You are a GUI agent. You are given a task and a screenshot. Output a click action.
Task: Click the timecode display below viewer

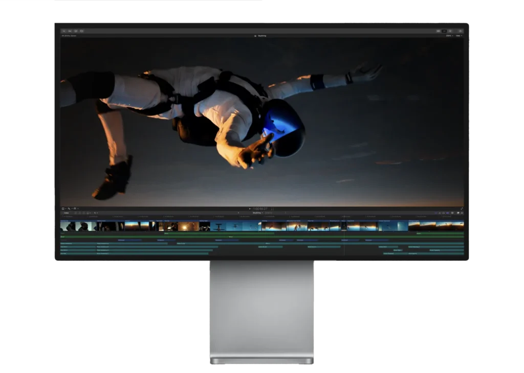pyautogui.click(x=262, y=209)
